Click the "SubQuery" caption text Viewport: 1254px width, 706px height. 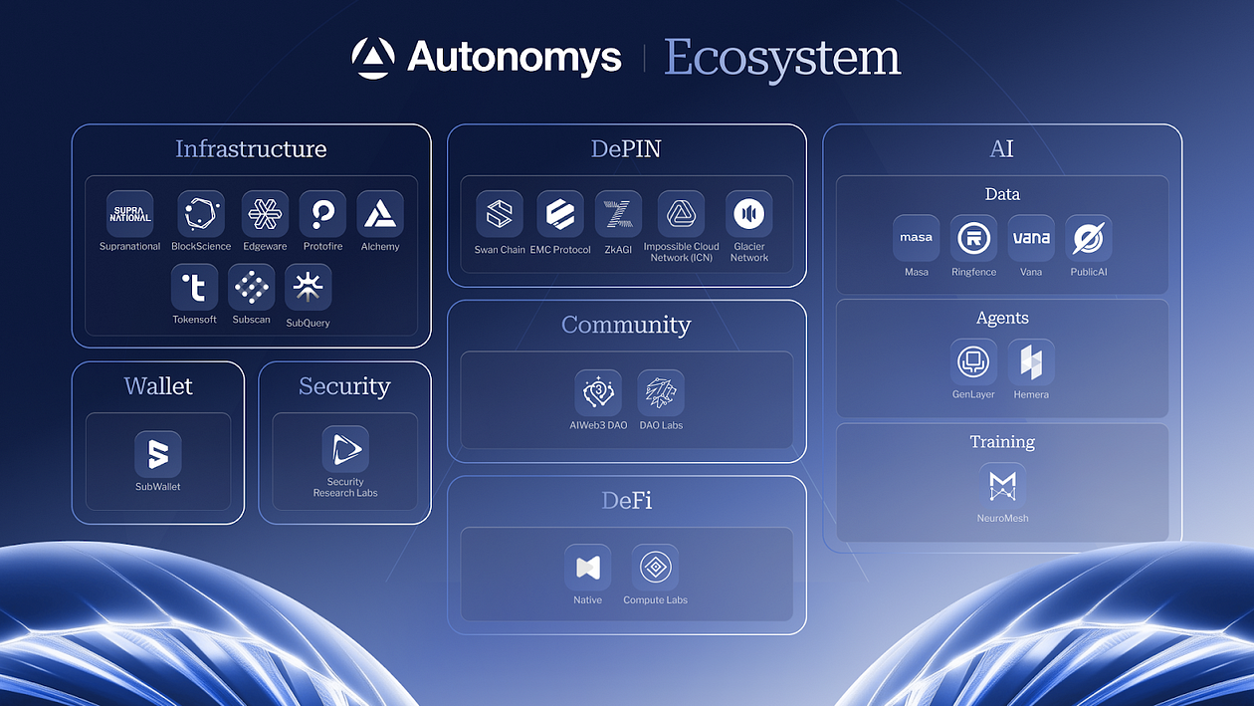tap(309, 323)
